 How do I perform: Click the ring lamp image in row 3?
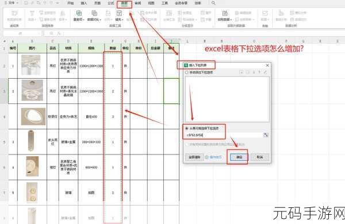[32, 90]
